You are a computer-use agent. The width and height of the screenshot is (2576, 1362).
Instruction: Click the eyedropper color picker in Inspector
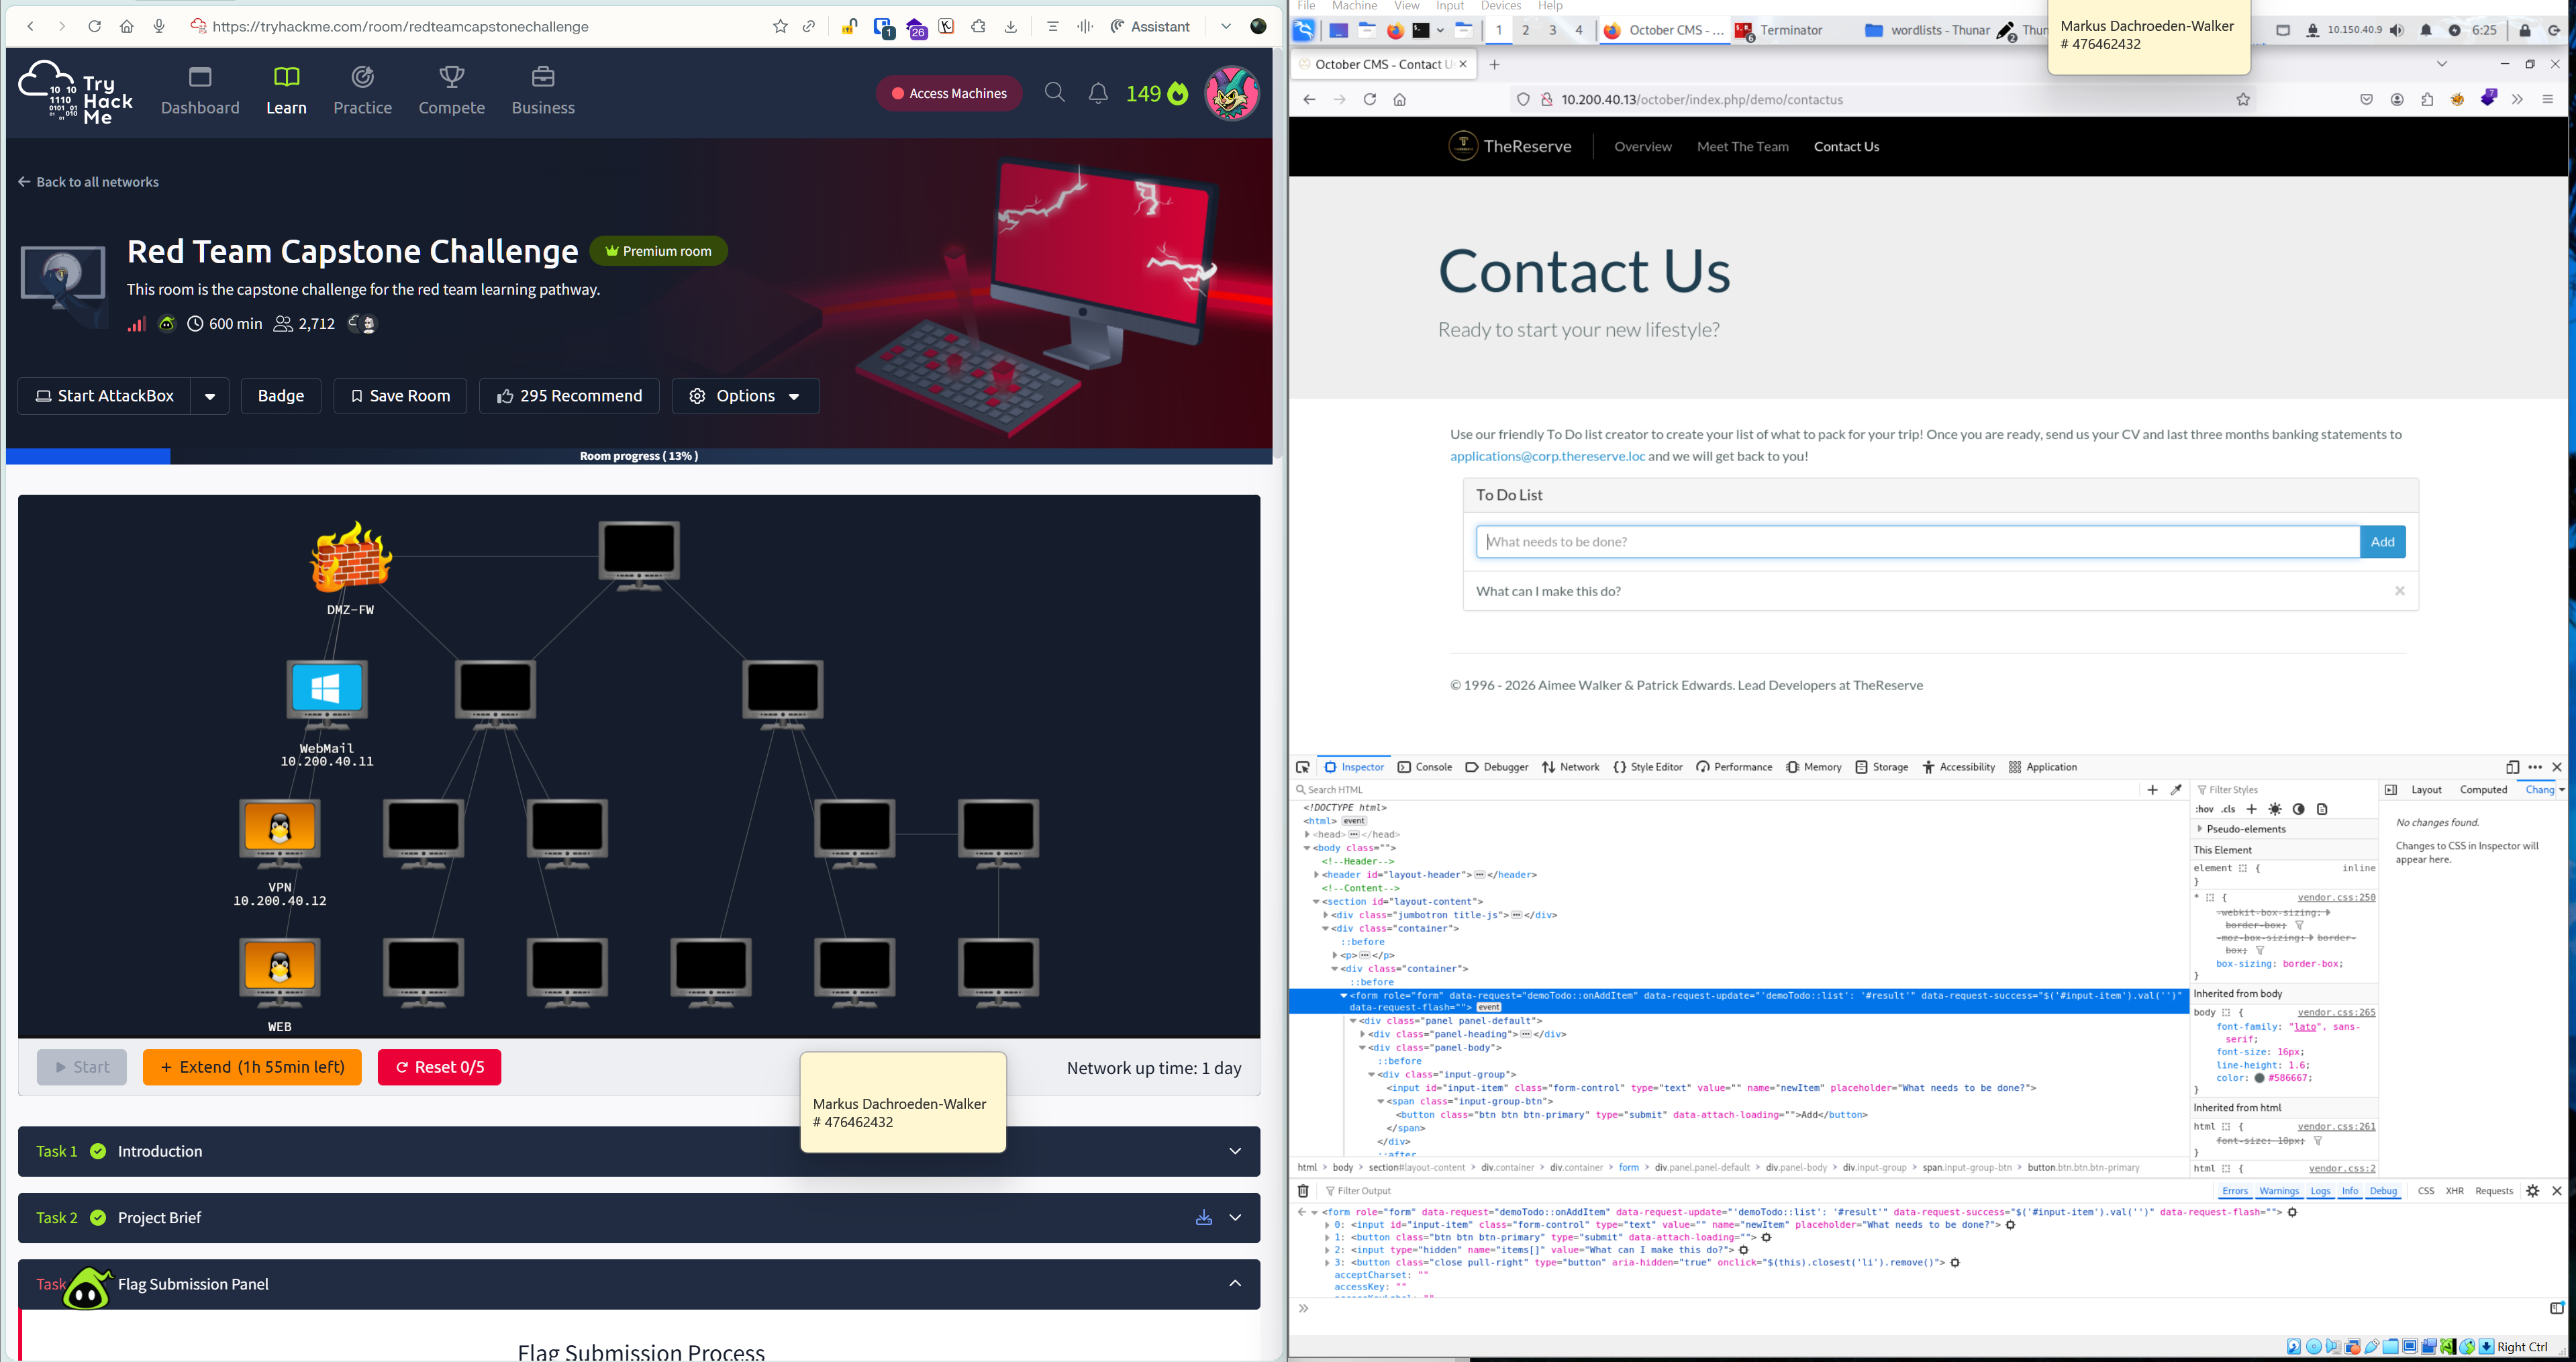click(2176, 790)
